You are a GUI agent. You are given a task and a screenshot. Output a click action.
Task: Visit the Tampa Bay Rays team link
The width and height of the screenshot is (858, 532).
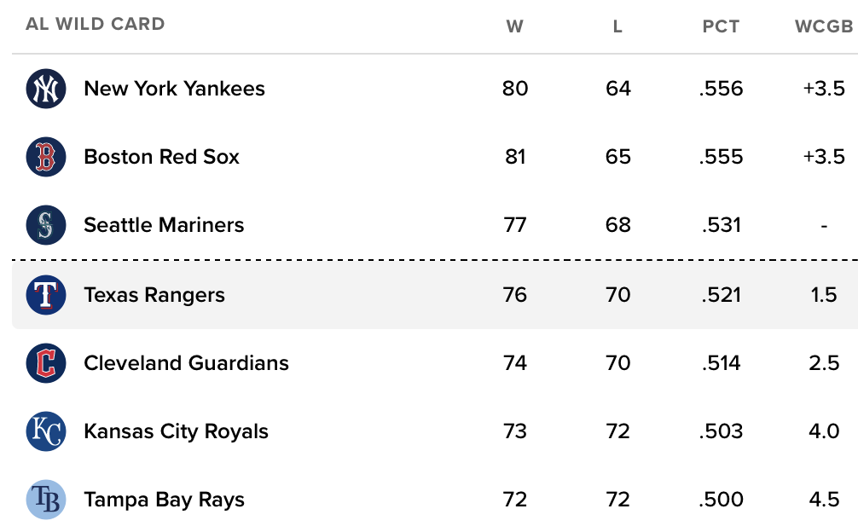(x=164, y=500)
